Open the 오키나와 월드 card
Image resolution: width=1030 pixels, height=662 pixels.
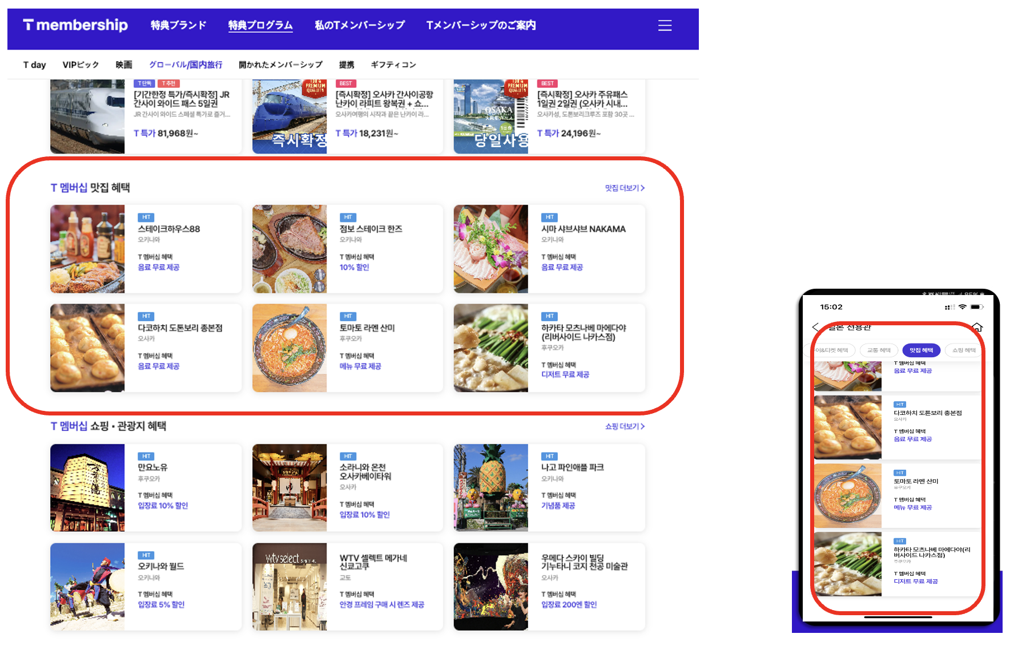point(146,587)
